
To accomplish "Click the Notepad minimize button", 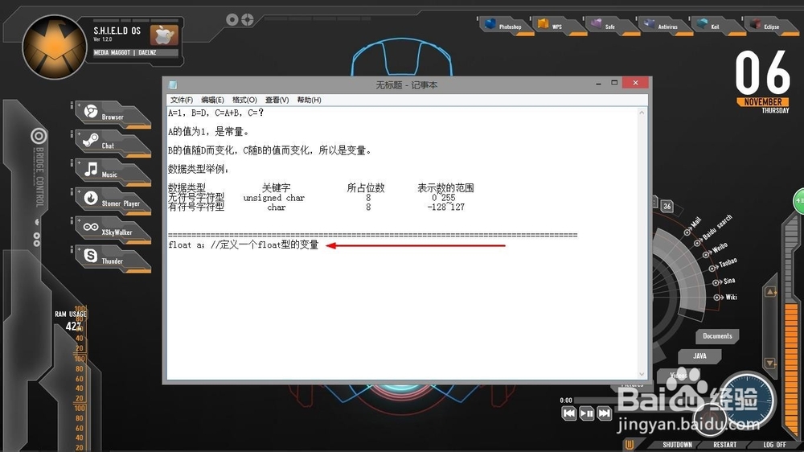I will [598, 83].
